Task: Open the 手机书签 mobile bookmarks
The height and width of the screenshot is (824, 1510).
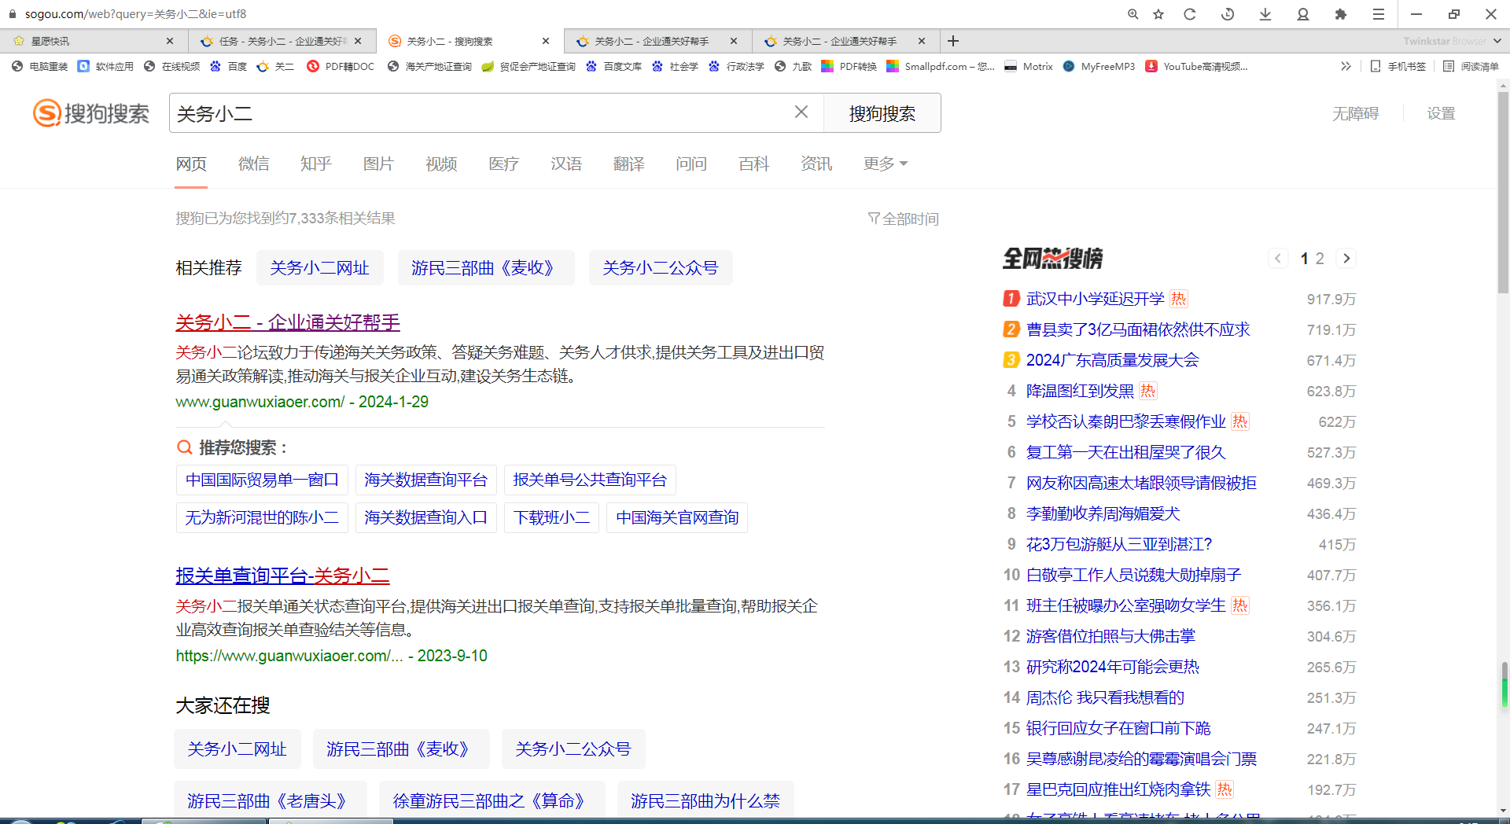Action: (1398, 67)
